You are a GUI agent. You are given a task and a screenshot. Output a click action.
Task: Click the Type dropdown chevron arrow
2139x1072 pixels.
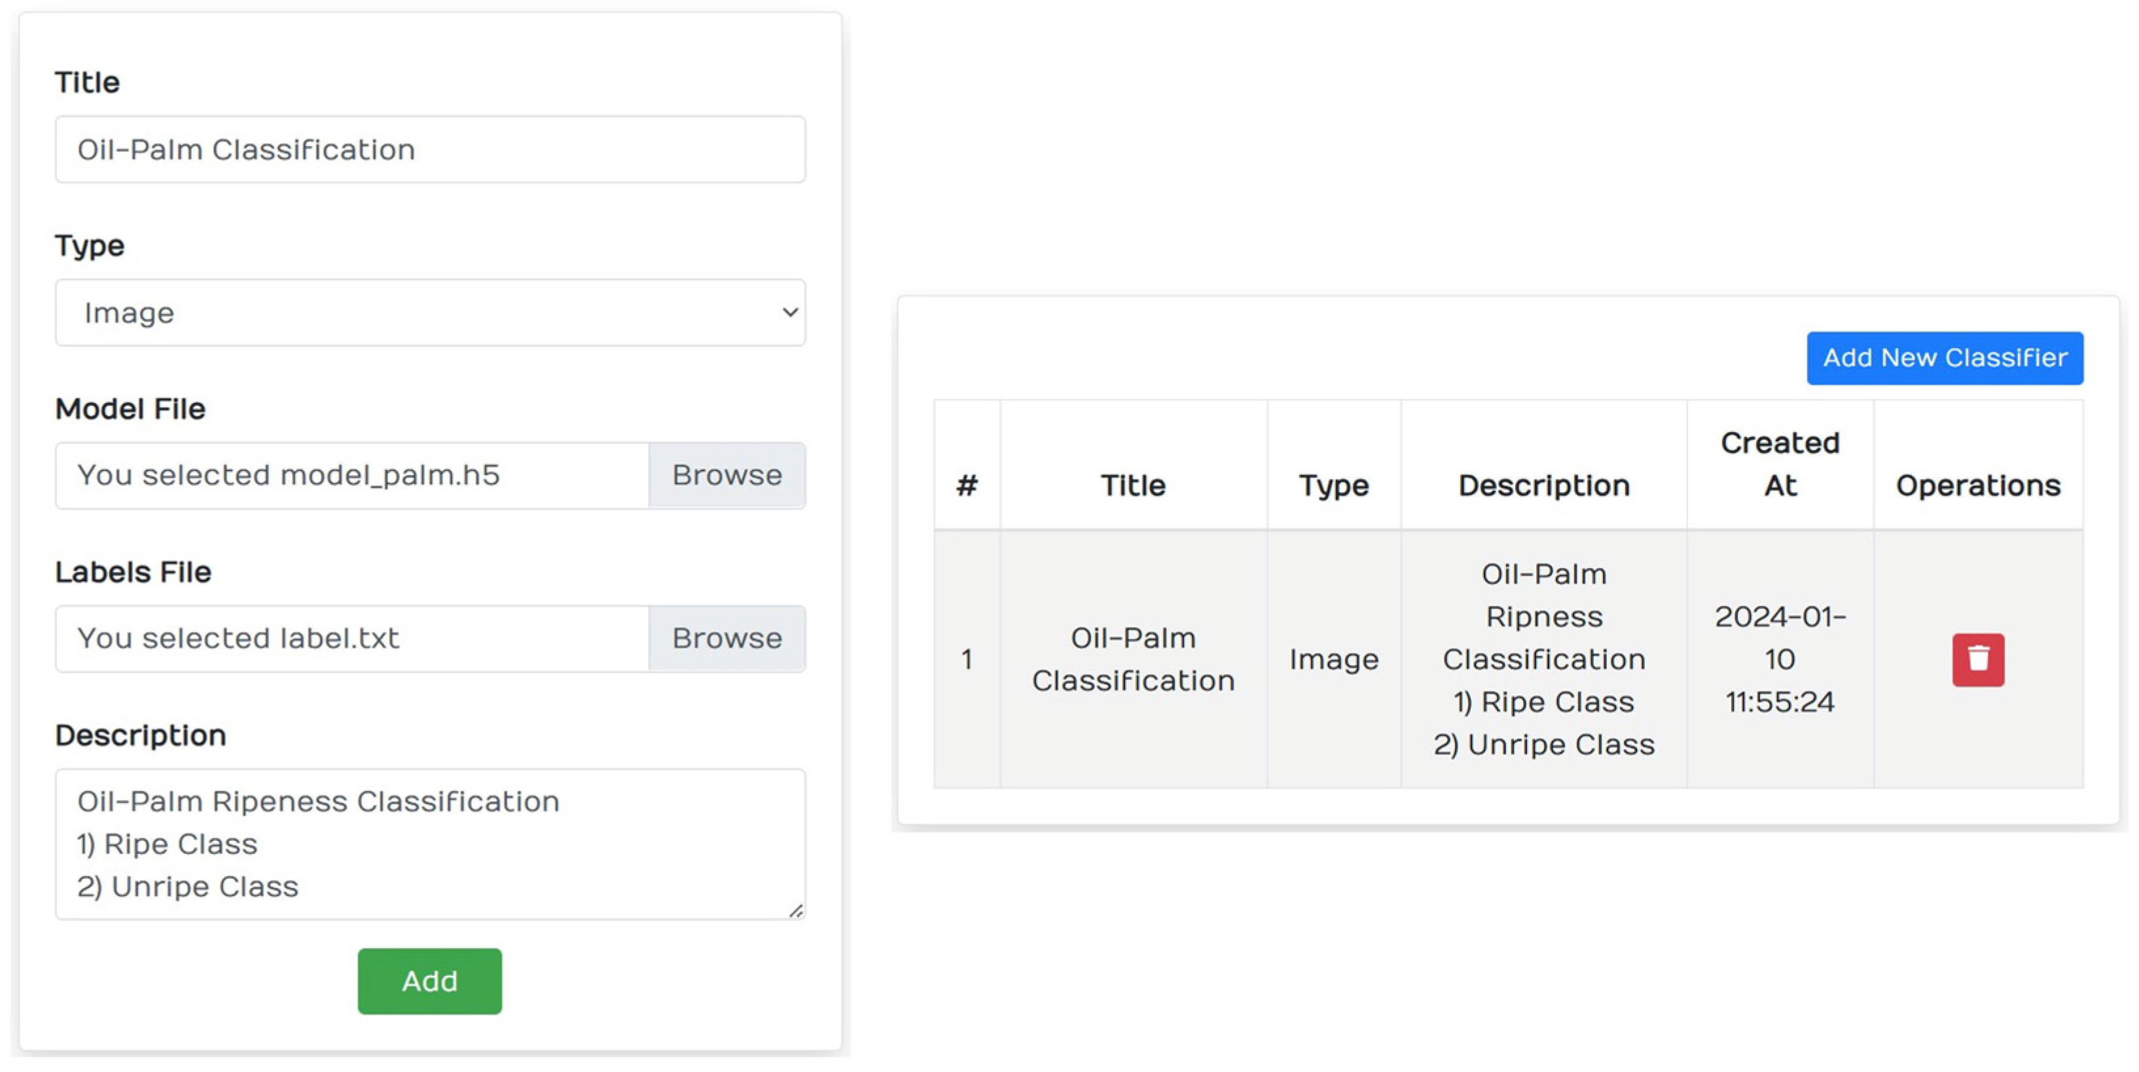pos(789,313)
